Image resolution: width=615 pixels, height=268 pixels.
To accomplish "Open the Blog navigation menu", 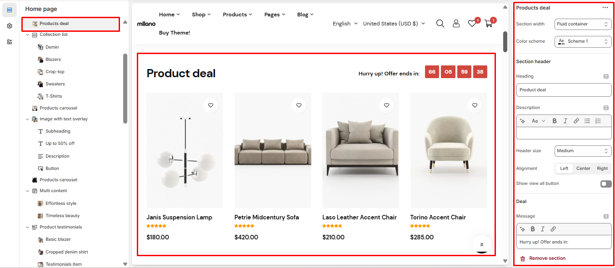I will 305,15.
